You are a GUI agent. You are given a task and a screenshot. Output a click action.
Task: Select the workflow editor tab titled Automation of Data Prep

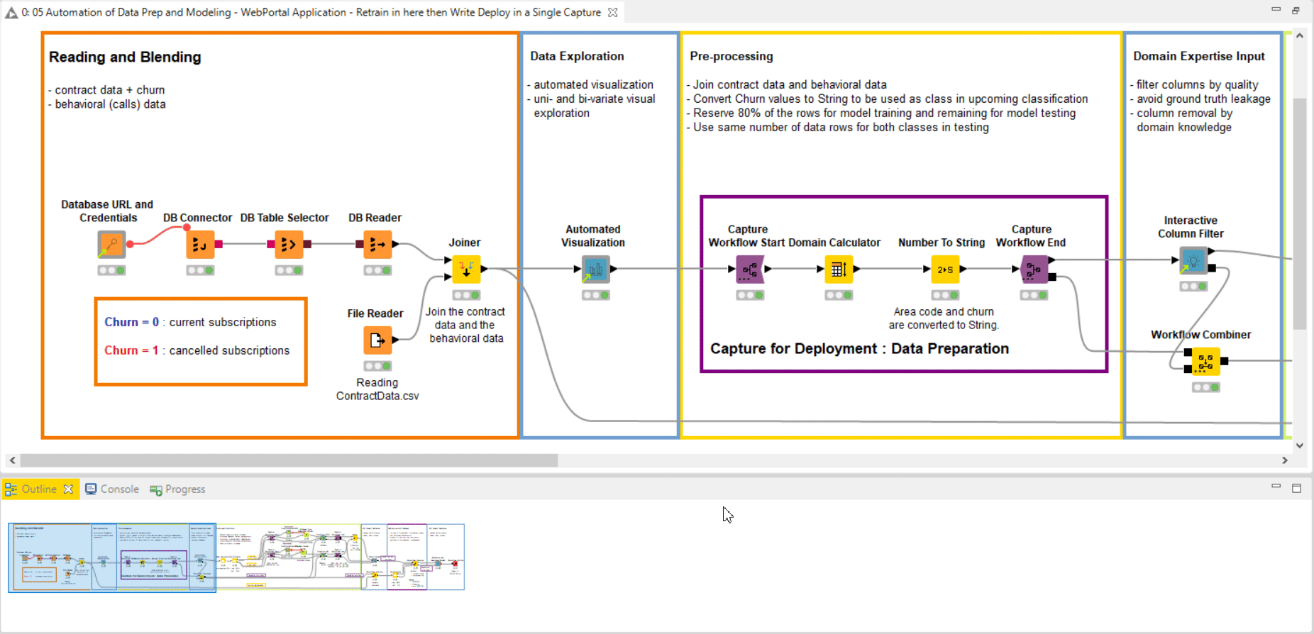tap(311, 12)
